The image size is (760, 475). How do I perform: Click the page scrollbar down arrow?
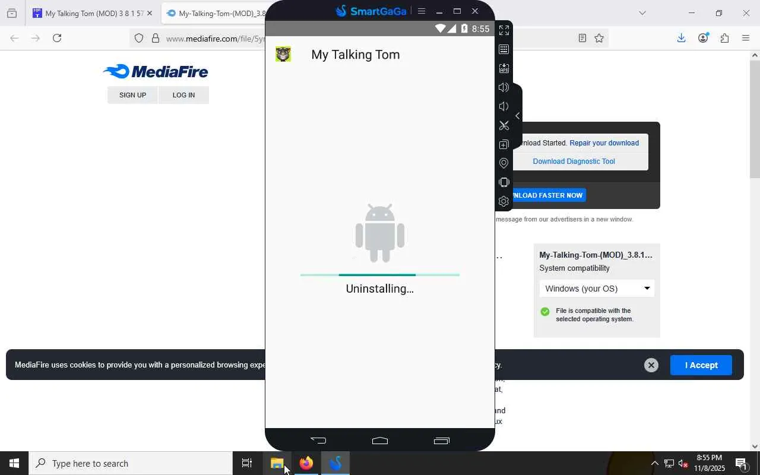[x=755, y=446]
